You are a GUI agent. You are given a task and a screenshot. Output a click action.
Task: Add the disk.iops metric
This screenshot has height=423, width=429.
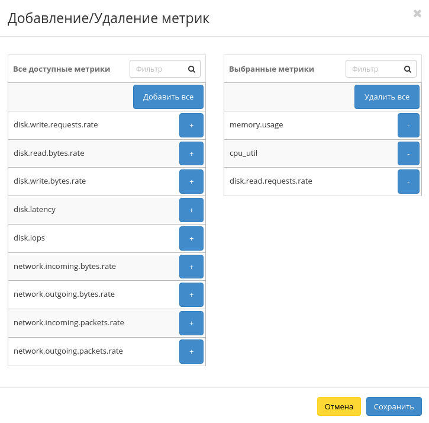[x=191, y=238]
